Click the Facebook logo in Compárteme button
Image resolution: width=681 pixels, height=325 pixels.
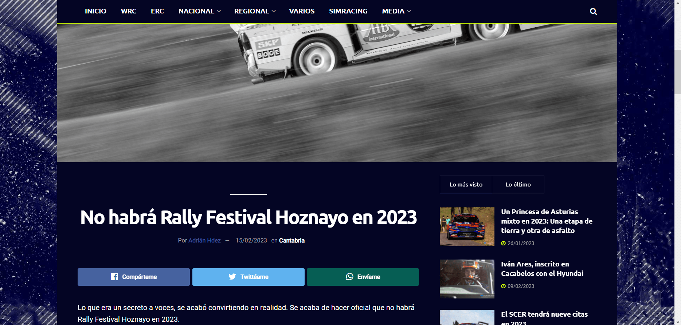click(x=114, y=277)
